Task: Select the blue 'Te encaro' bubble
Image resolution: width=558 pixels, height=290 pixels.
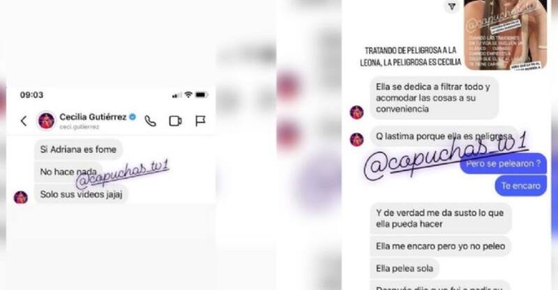Action: click(x=520, y=186)
